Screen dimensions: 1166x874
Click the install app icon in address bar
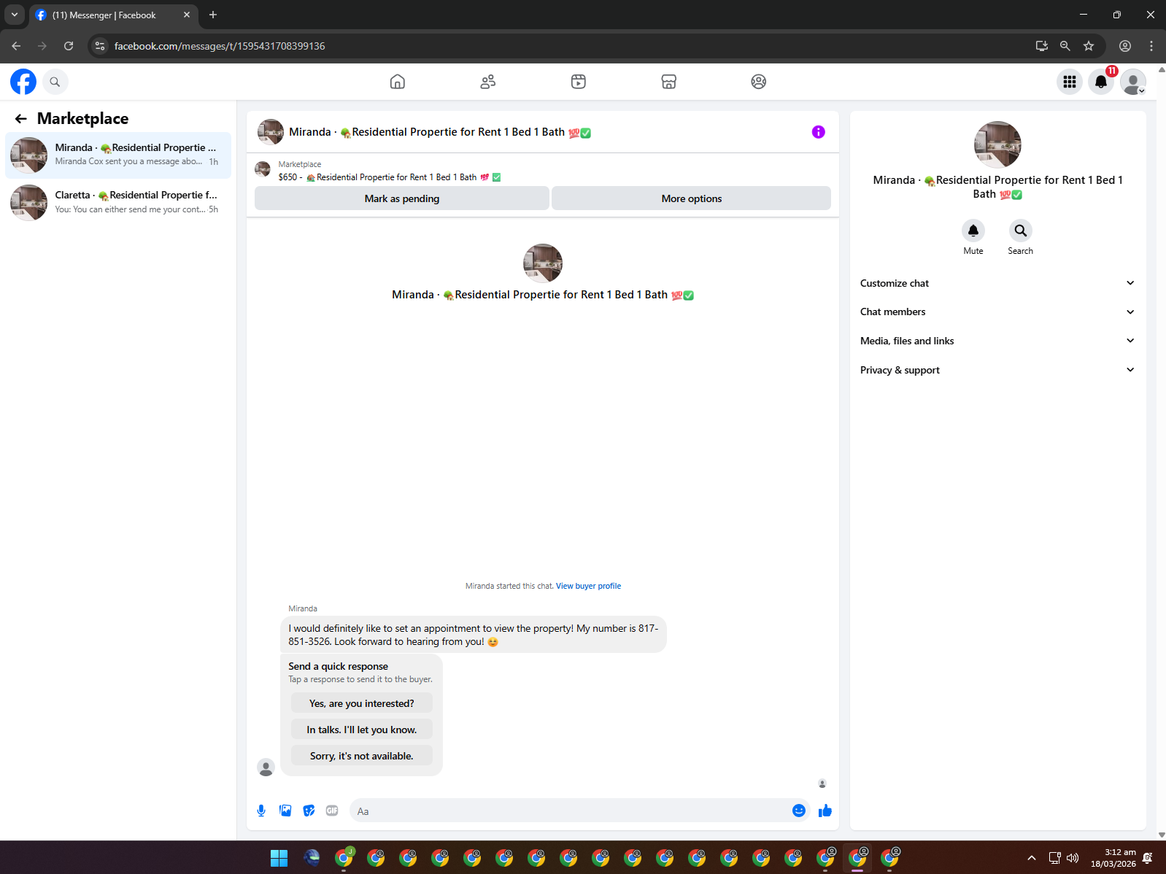point(1042,46)
